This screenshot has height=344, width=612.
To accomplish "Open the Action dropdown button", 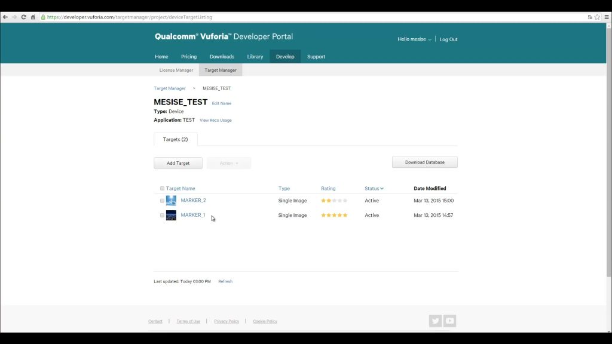I will 229,163.
